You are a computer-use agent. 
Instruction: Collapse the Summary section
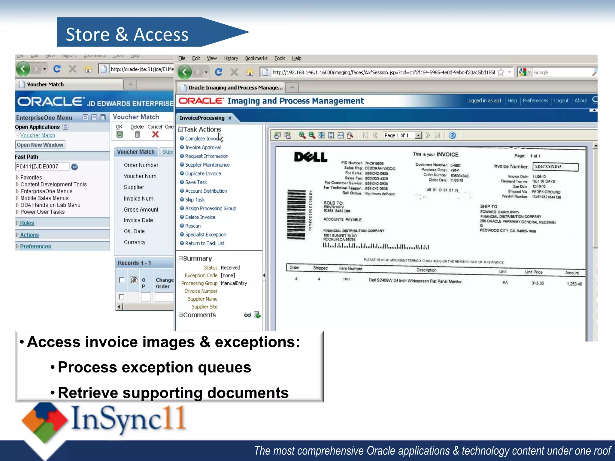click(x=180, y=258)
